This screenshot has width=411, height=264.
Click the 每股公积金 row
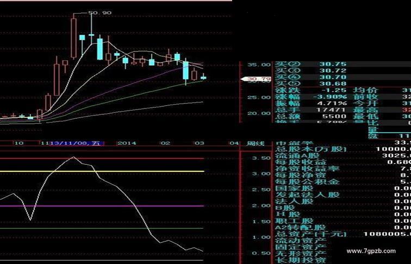[x=342, y=182]
